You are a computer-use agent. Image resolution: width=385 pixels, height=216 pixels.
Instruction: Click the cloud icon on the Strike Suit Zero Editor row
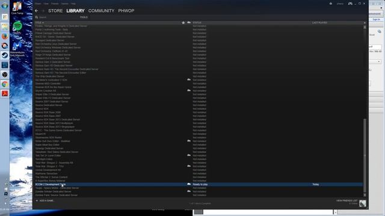(x=189, y=141)
